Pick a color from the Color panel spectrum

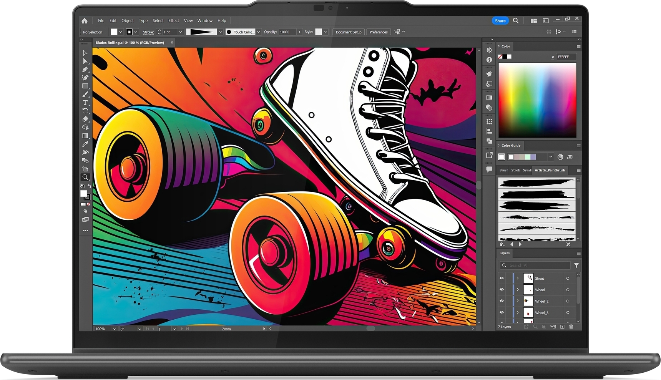[x=537, y=100]
